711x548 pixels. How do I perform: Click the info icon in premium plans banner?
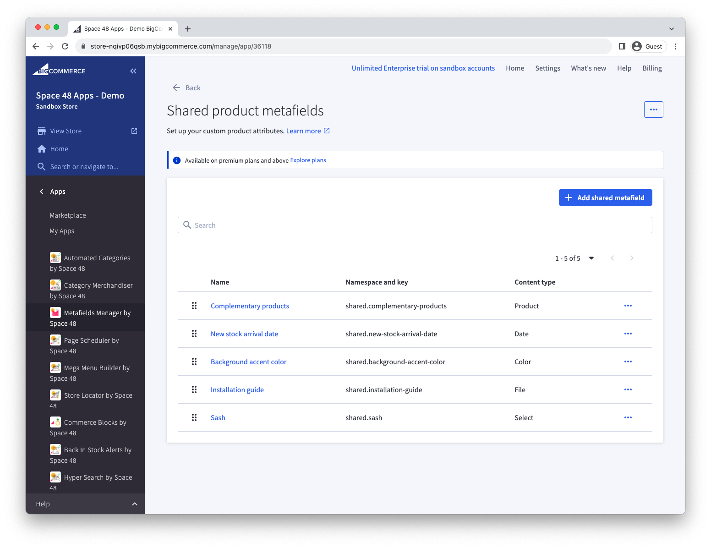click(x=177, y=160)
